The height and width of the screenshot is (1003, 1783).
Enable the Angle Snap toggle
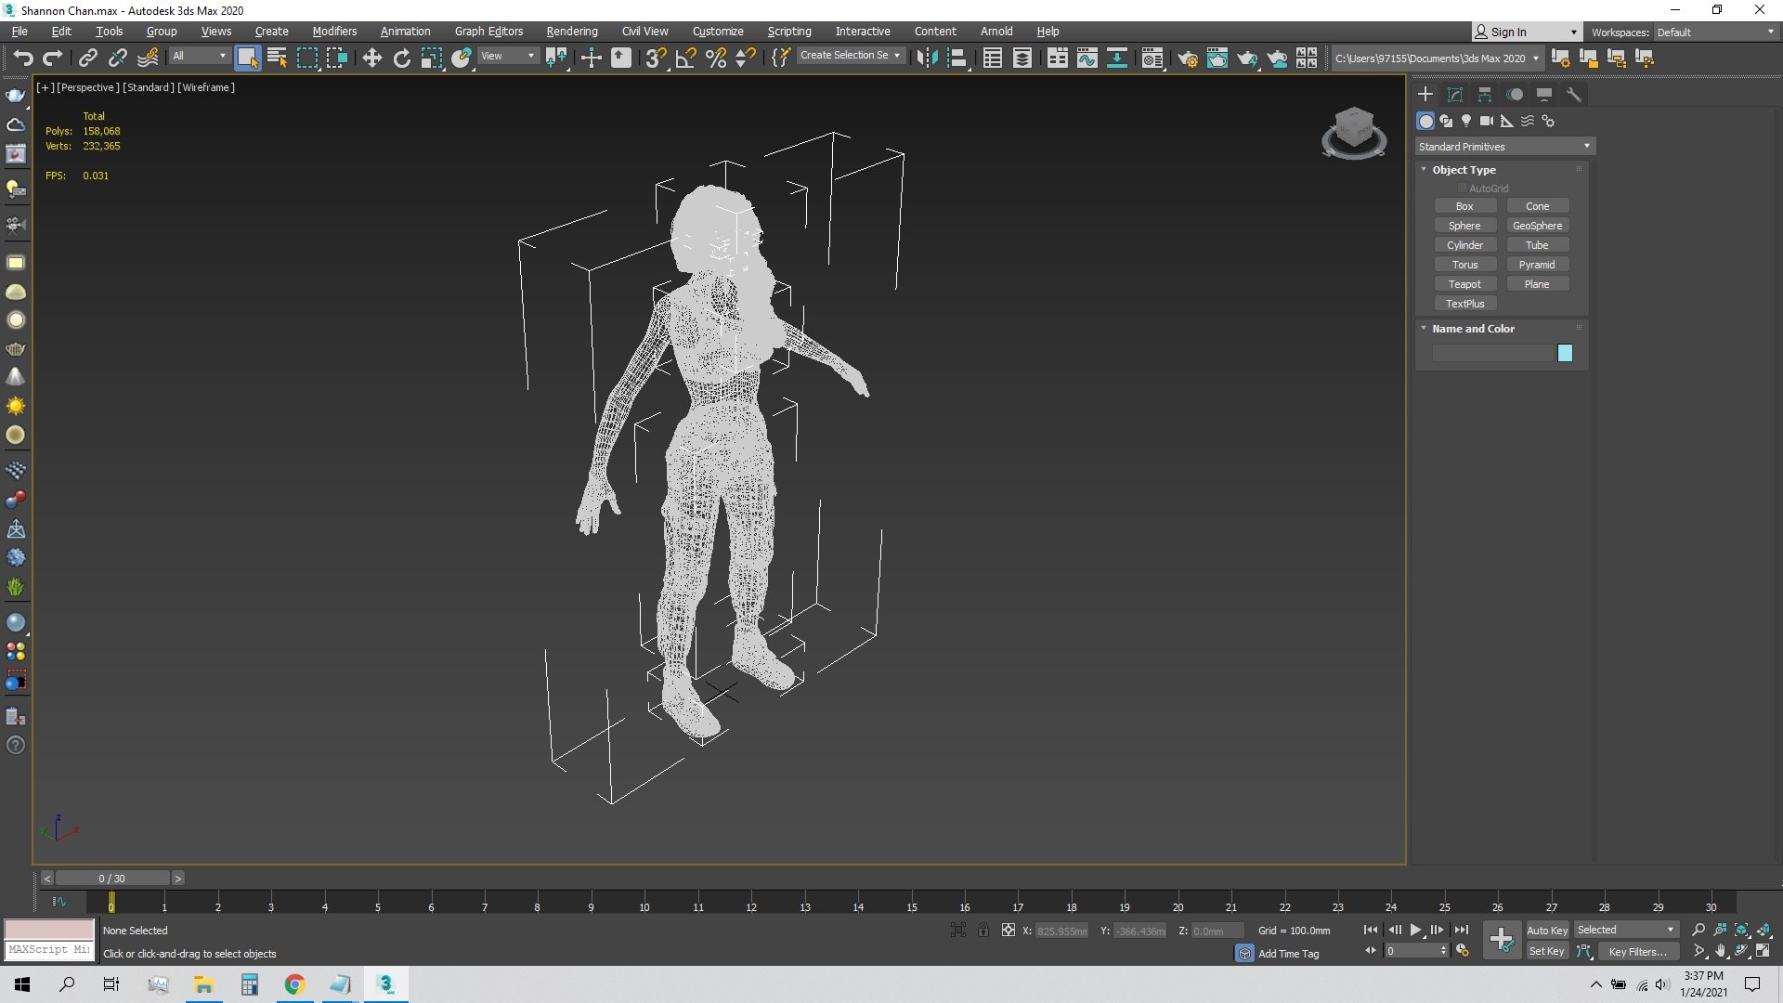[685, 58]
